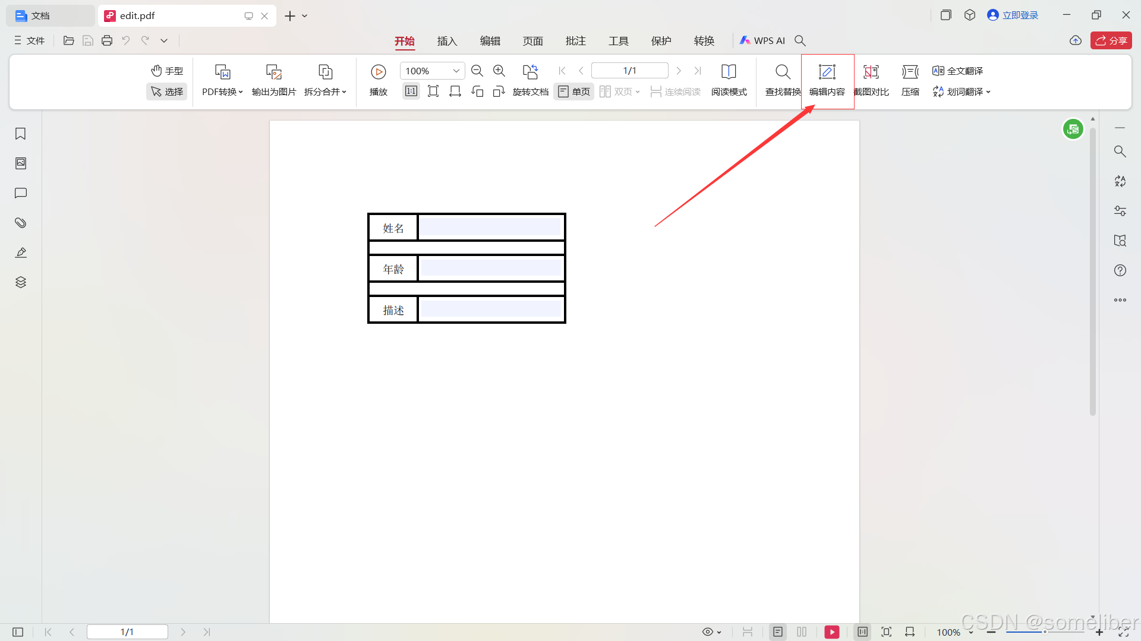This screenshot has height=641, width=1141.
Task: Select fit page view icon
Action: (x=433, y=91)
